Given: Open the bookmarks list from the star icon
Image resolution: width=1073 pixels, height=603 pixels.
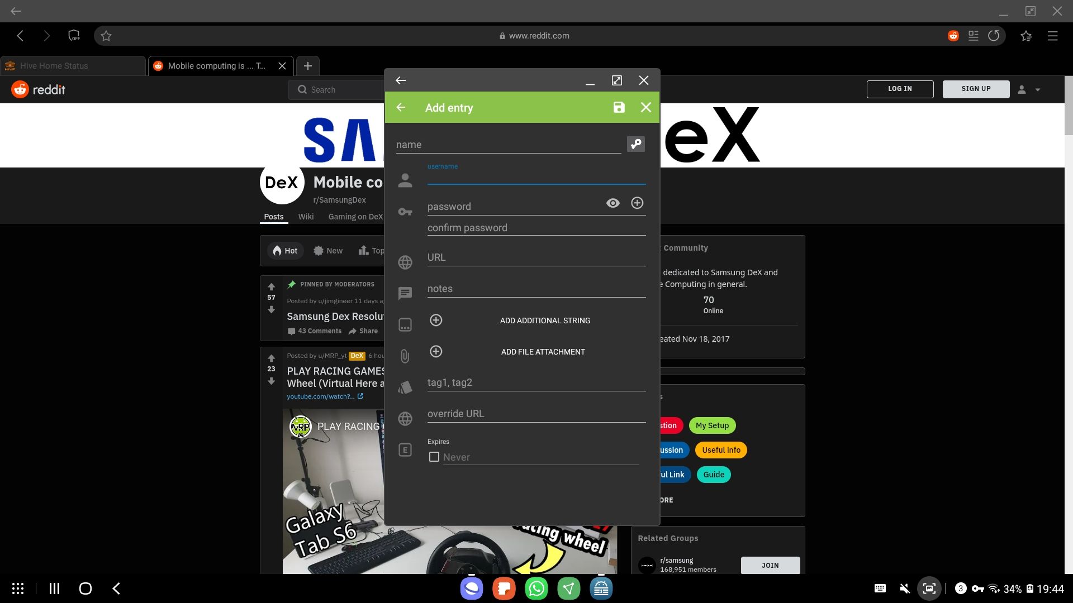Looking at the screenshot, I should 1025,35.
